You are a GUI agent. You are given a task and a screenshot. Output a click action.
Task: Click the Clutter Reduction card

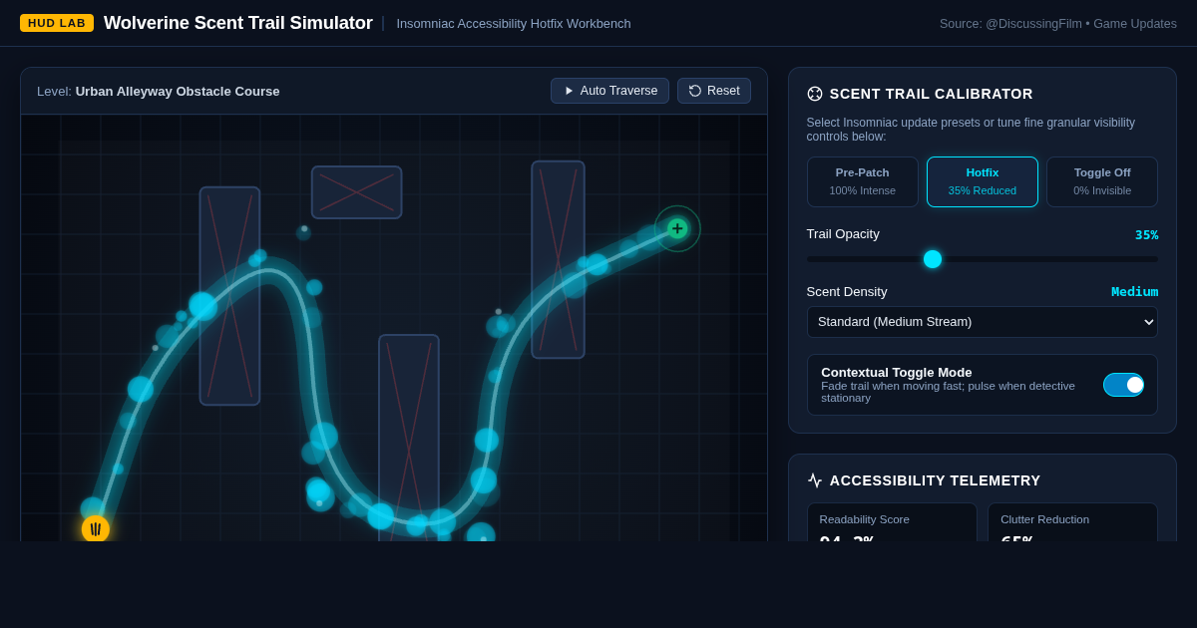coord(1072,522)
